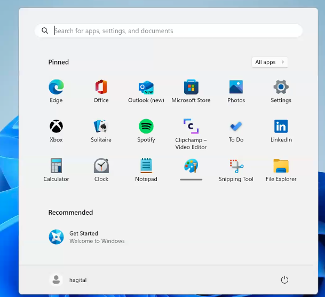Open the hagital user account menu
This screenshot has height=297, width=325.
coord(68,280)
